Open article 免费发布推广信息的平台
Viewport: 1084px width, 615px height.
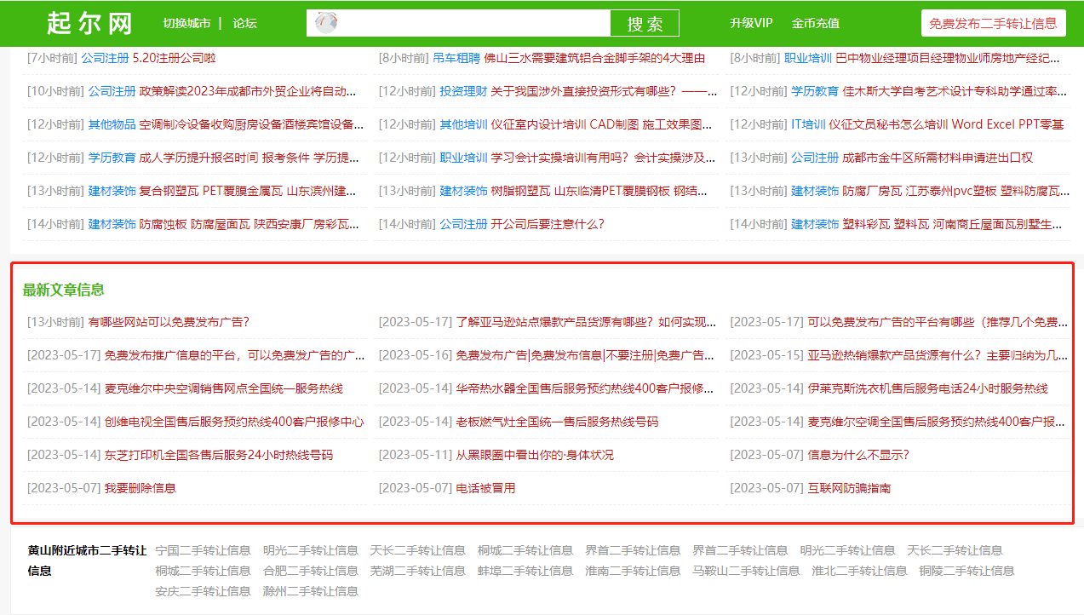(x=235, y=355)
